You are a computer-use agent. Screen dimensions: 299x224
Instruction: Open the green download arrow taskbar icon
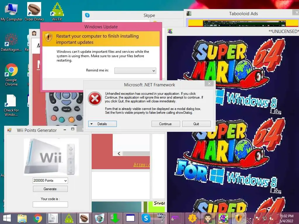click(x=115, y=218)
